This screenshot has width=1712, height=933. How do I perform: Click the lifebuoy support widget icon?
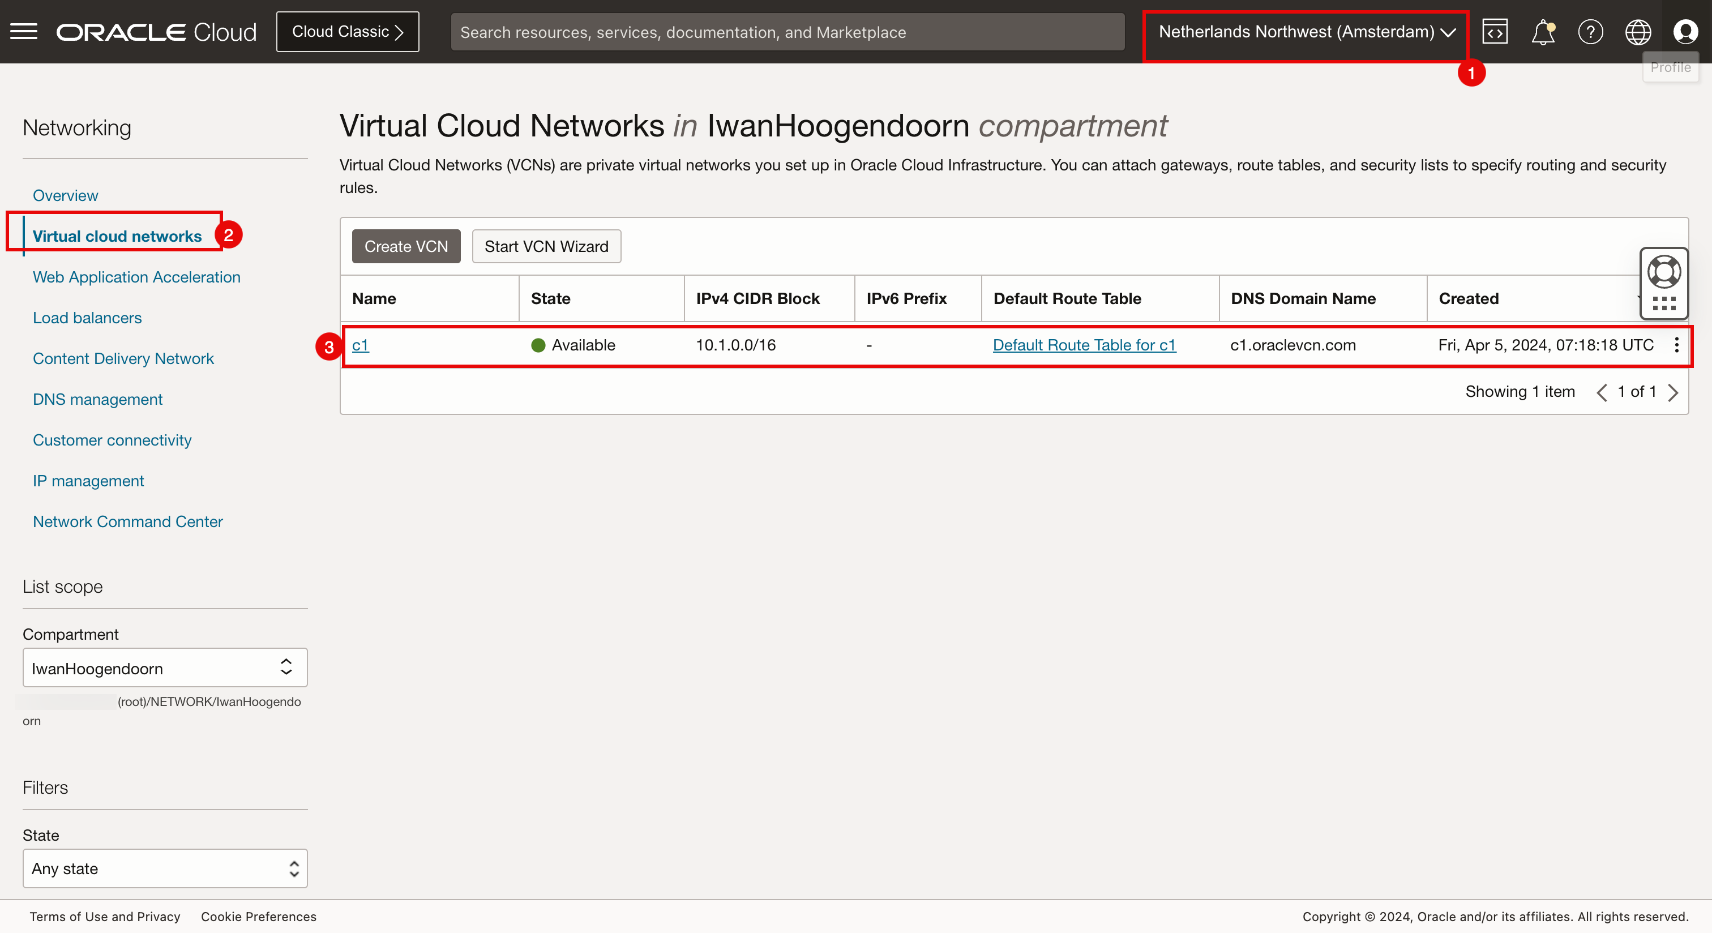1664,272
